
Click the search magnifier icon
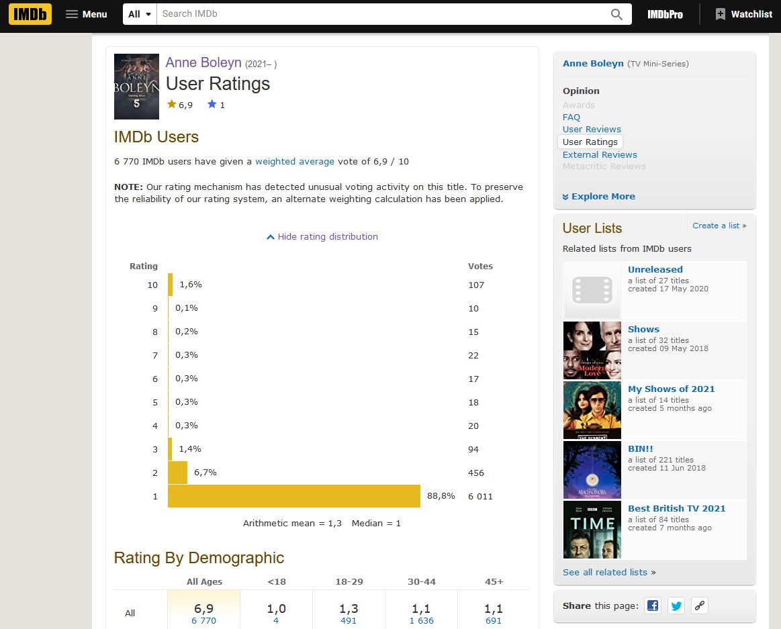(616, 14)
